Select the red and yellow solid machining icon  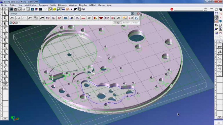tap(95, 18)
